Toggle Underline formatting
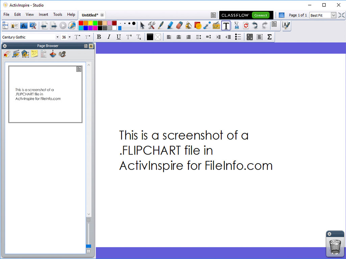The width and height of the screenshot is (346, 259). [x=119, y=37]
